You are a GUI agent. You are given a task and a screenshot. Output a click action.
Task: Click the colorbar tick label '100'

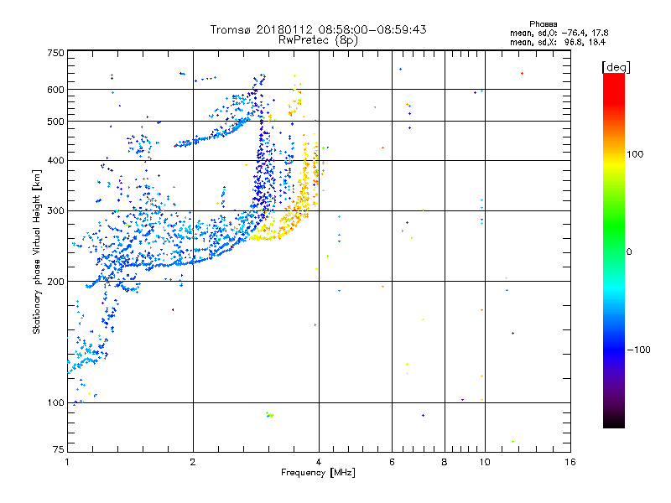click(x=635, y=154)
